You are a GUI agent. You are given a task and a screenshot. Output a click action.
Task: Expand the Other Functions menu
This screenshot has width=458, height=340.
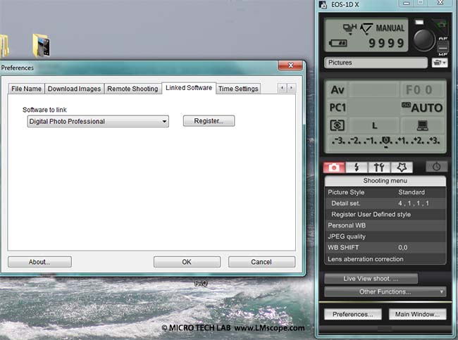385,291
